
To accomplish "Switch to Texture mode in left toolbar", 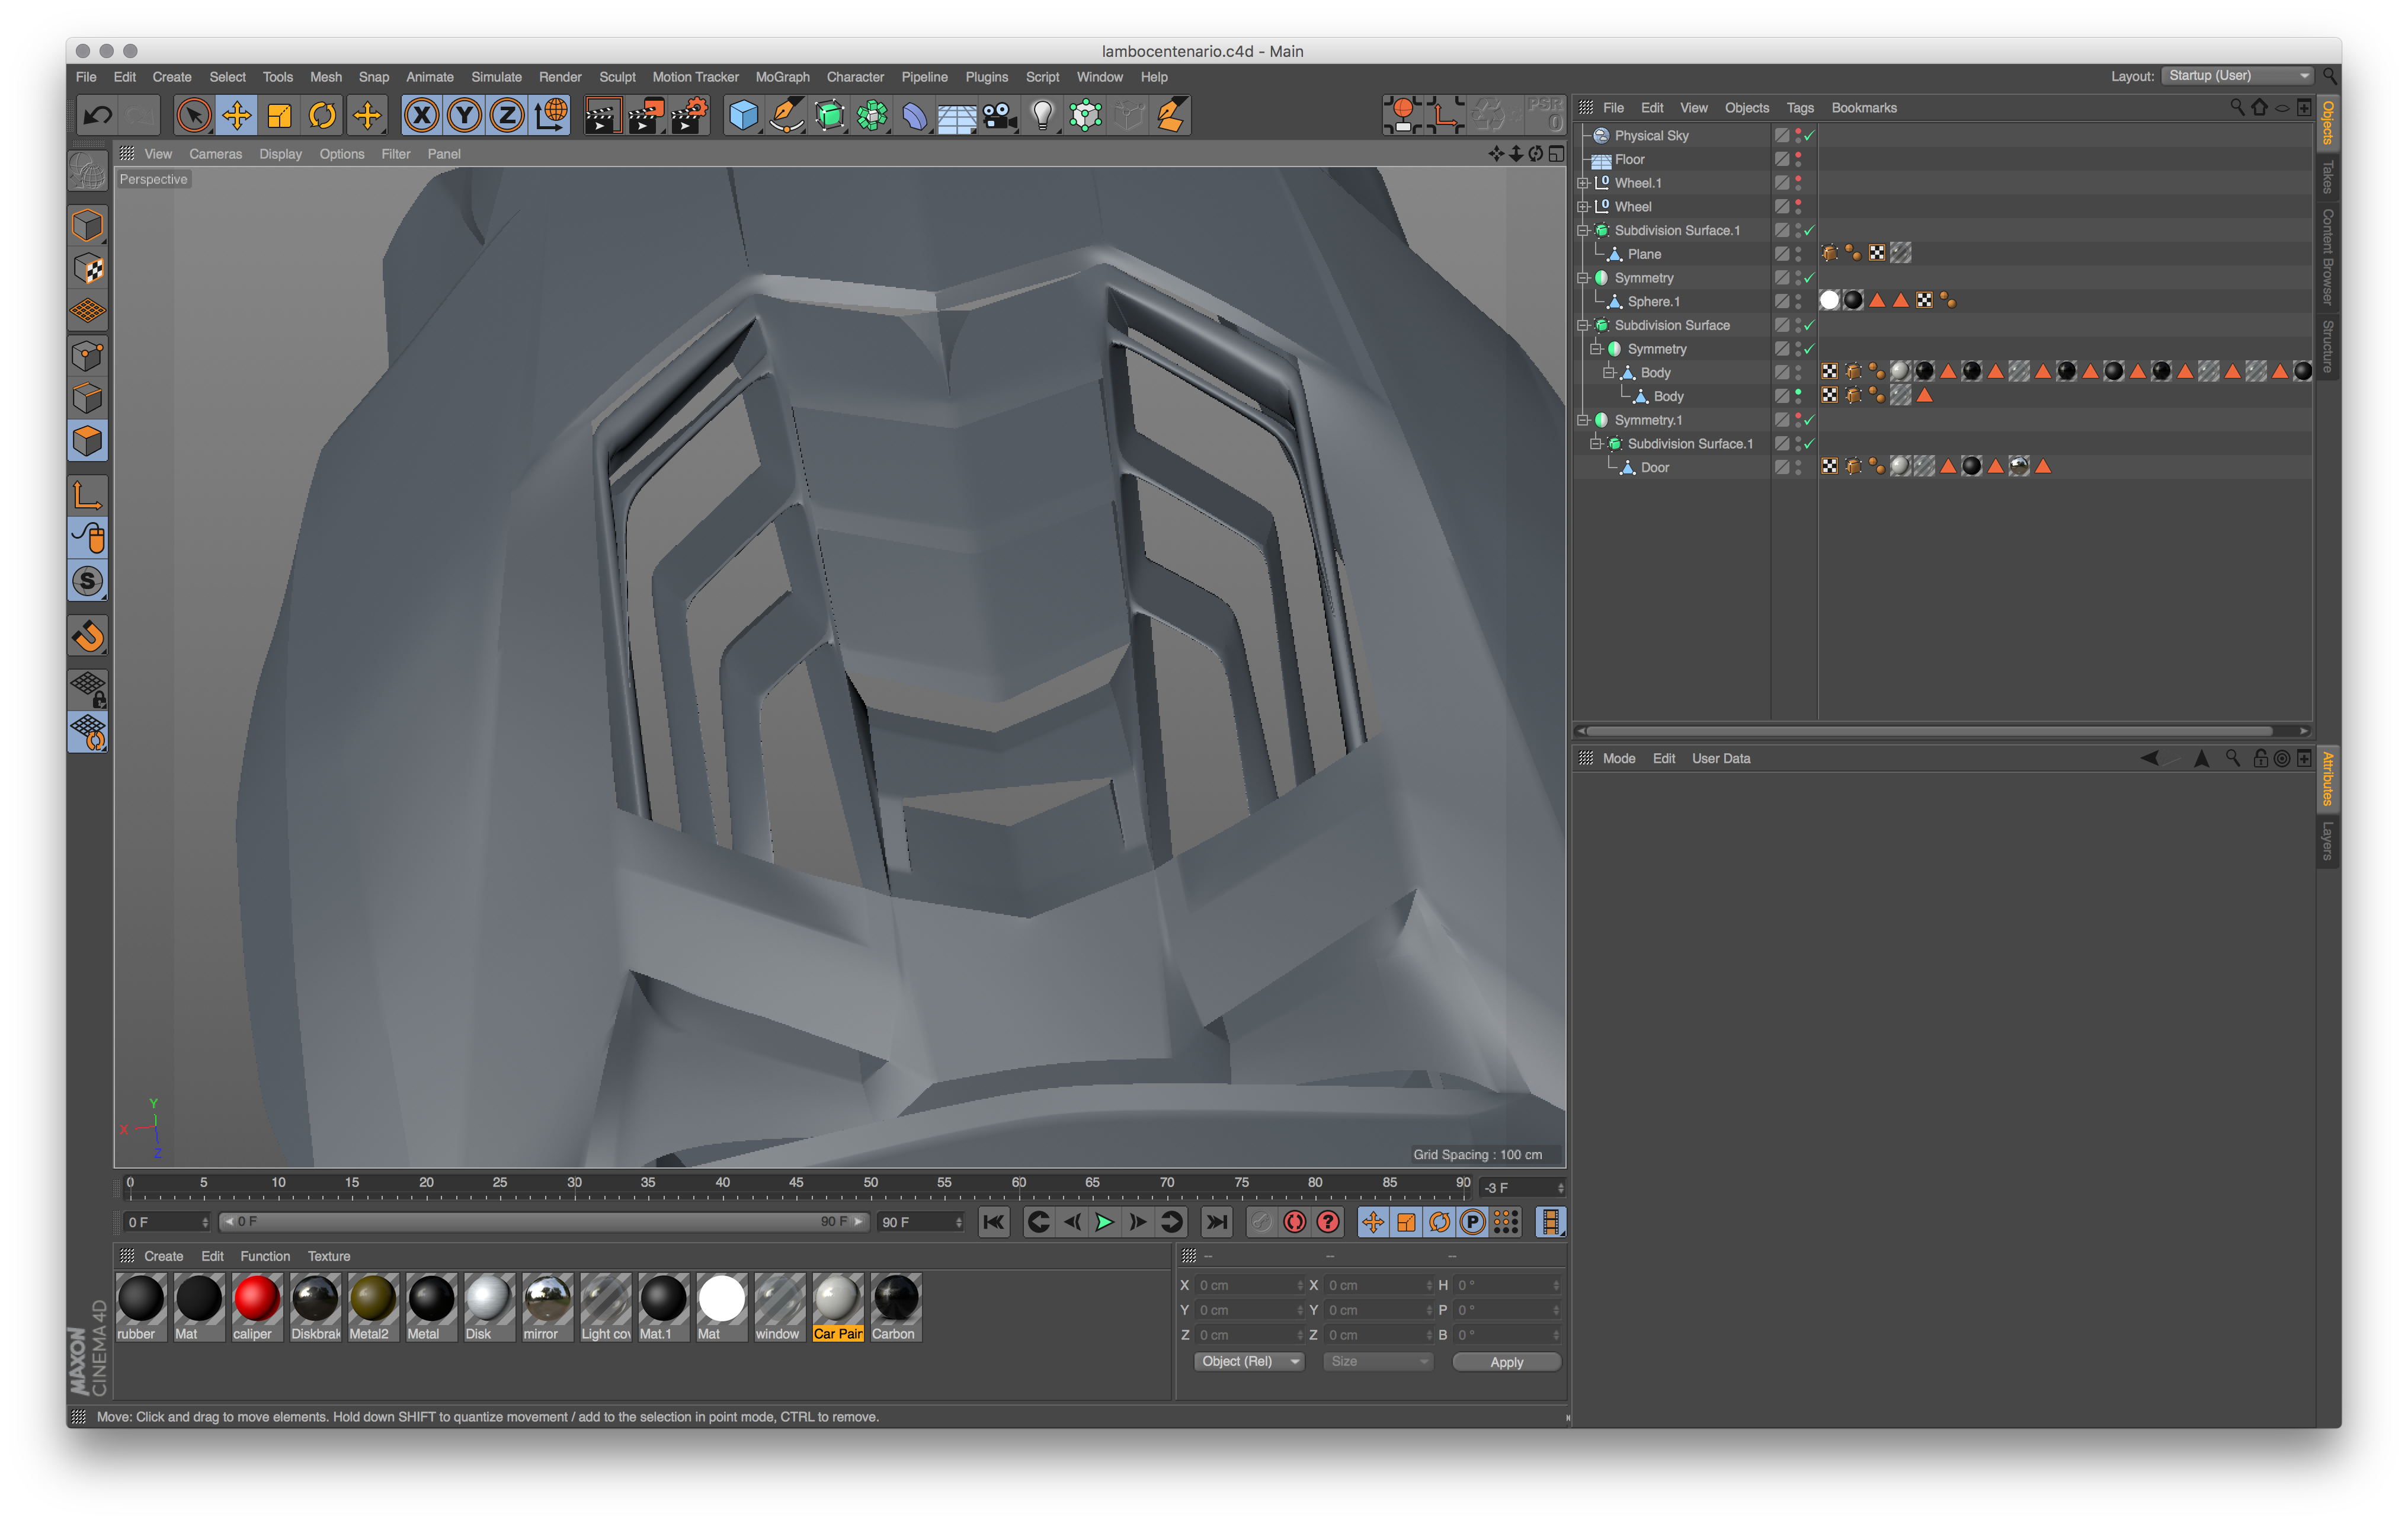I will pos(88,269).
